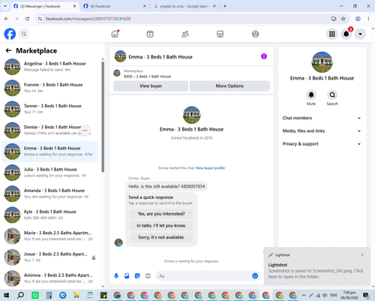Open the GIF picker icon
375x301 pixels.
point(148,275)
